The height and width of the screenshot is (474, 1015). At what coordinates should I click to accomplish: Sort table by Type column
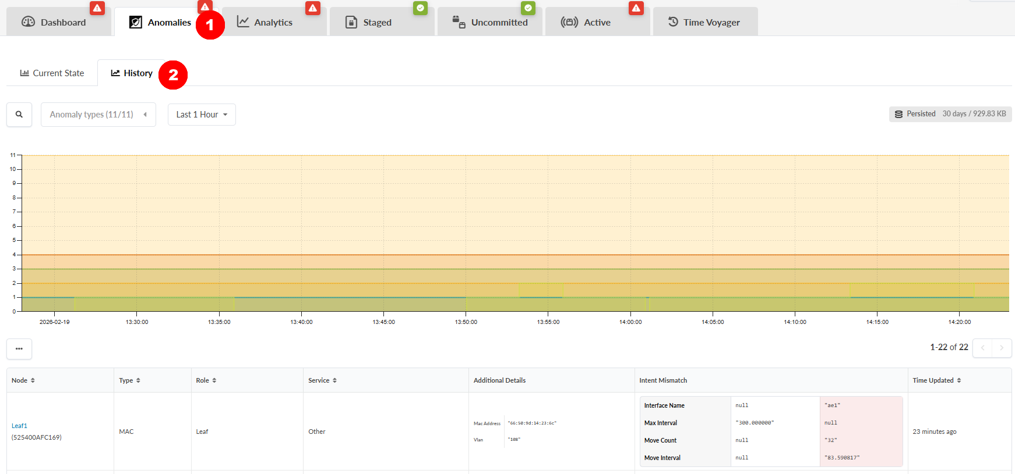(x=129, y=380)
